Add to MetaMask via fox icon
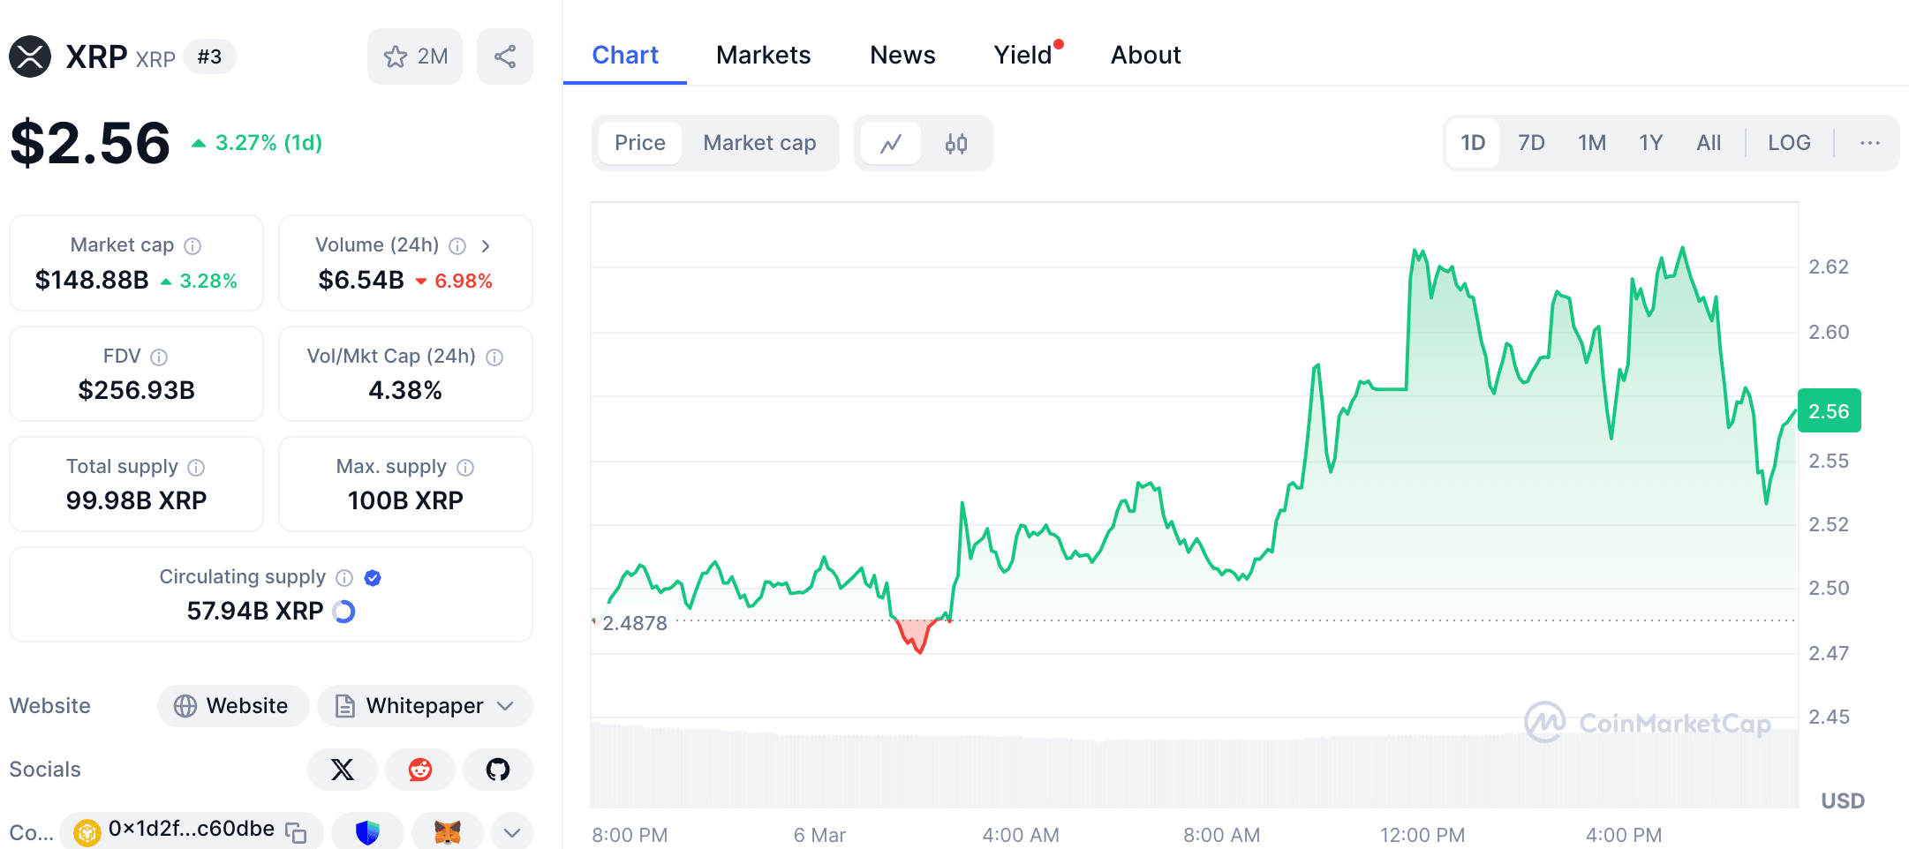Screen dimensions: 1909x849 pyautogui.click(x=448, y=832)
